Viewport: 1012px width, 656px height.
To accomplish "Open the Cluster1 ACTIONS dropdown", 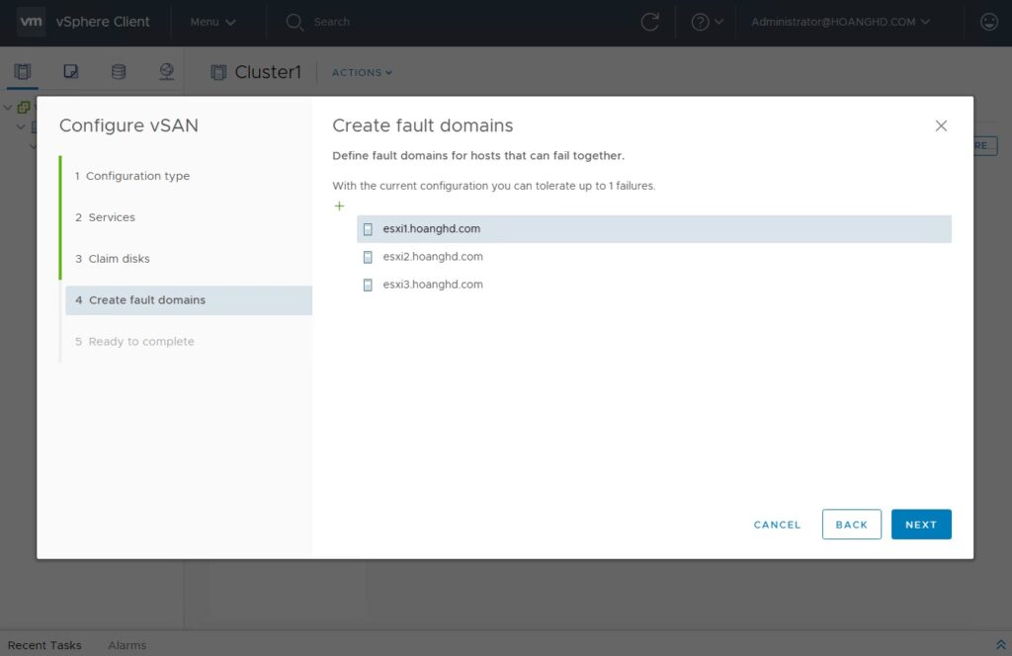I will (362, 73).
